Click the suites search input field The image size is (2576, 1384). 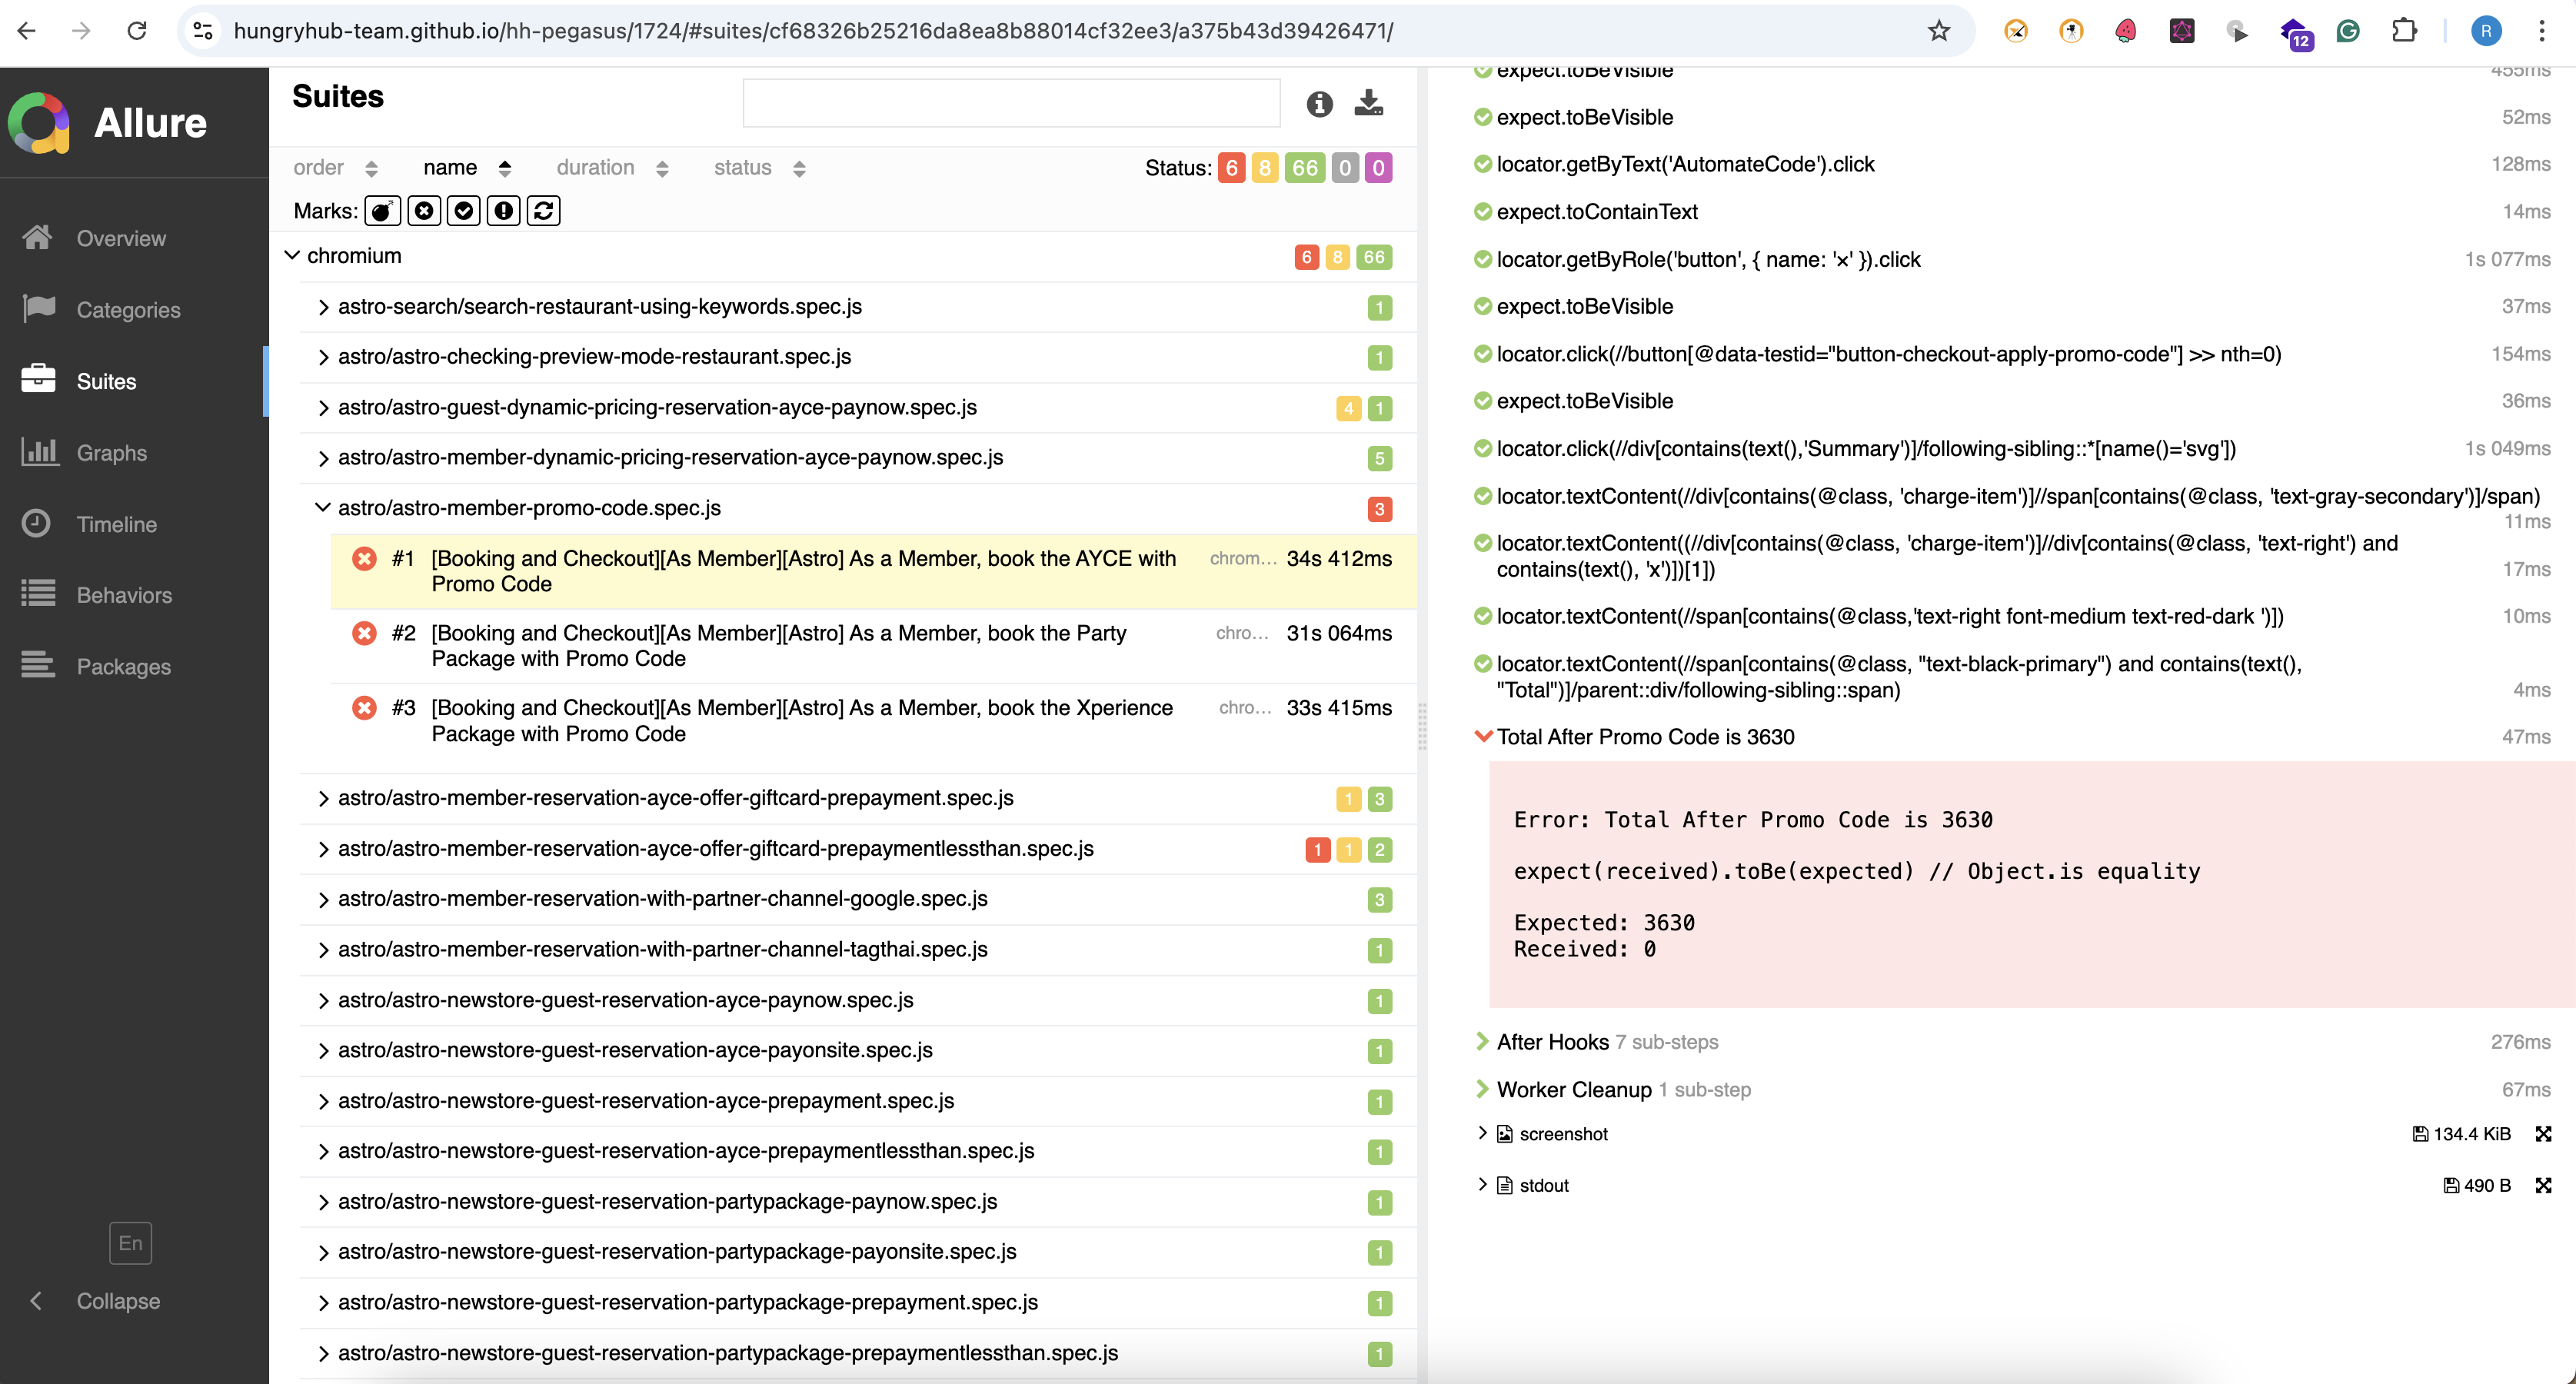[1010, 104]
